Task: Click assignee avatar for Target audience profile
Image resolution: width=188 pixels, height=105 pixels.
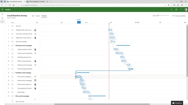Action: pos(35,49)
